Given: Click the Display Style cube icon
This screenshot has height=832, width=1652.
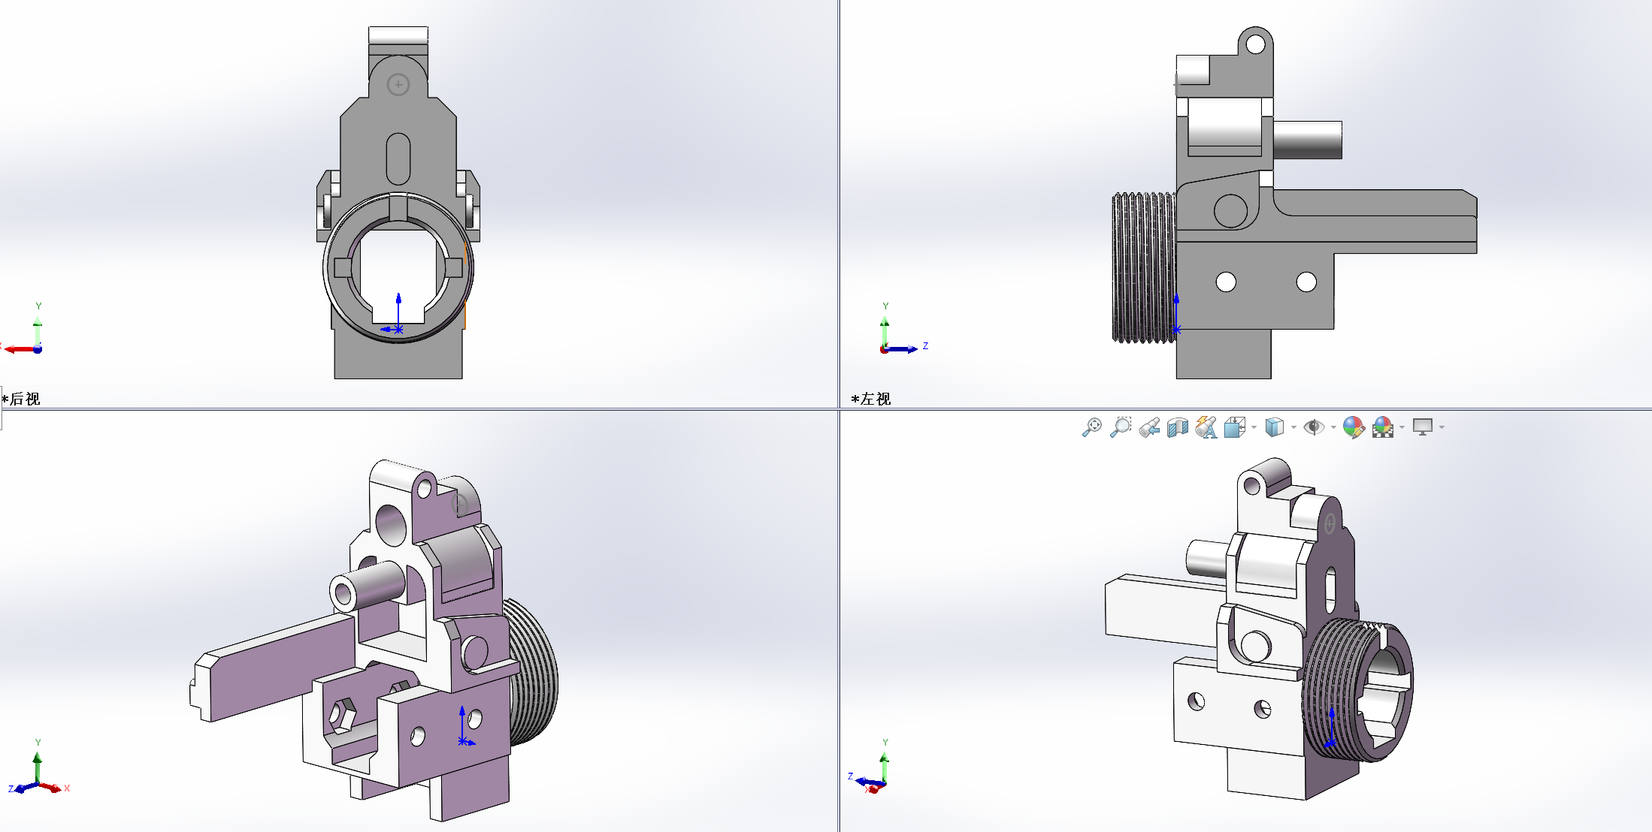Looking at the screenshot, I should coord(1274,427).
